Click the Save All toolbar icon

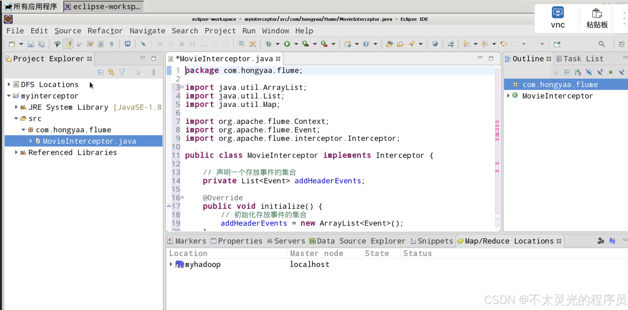(x=41, y=44)
